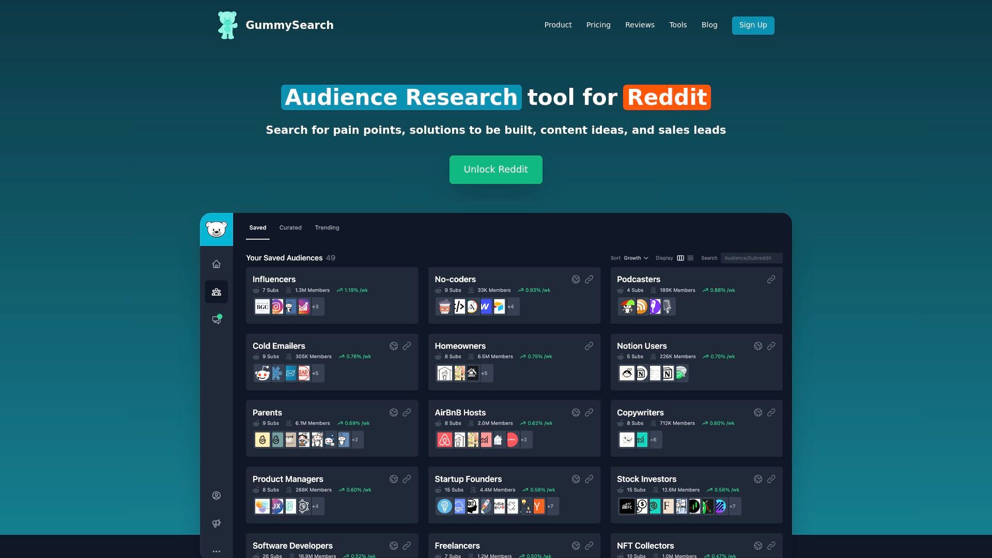Click the link icon on Podcasters card
Image resolution: width=992 pixels, height=558 pixels.
[771, 280]
